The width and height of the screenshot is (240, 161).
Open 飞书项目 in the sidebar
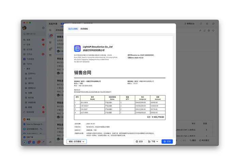[x=34, y=59]
